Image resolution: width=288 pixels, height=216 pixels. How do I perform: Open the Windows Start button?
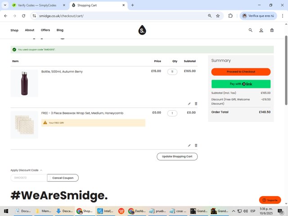(x=6, y=211)
